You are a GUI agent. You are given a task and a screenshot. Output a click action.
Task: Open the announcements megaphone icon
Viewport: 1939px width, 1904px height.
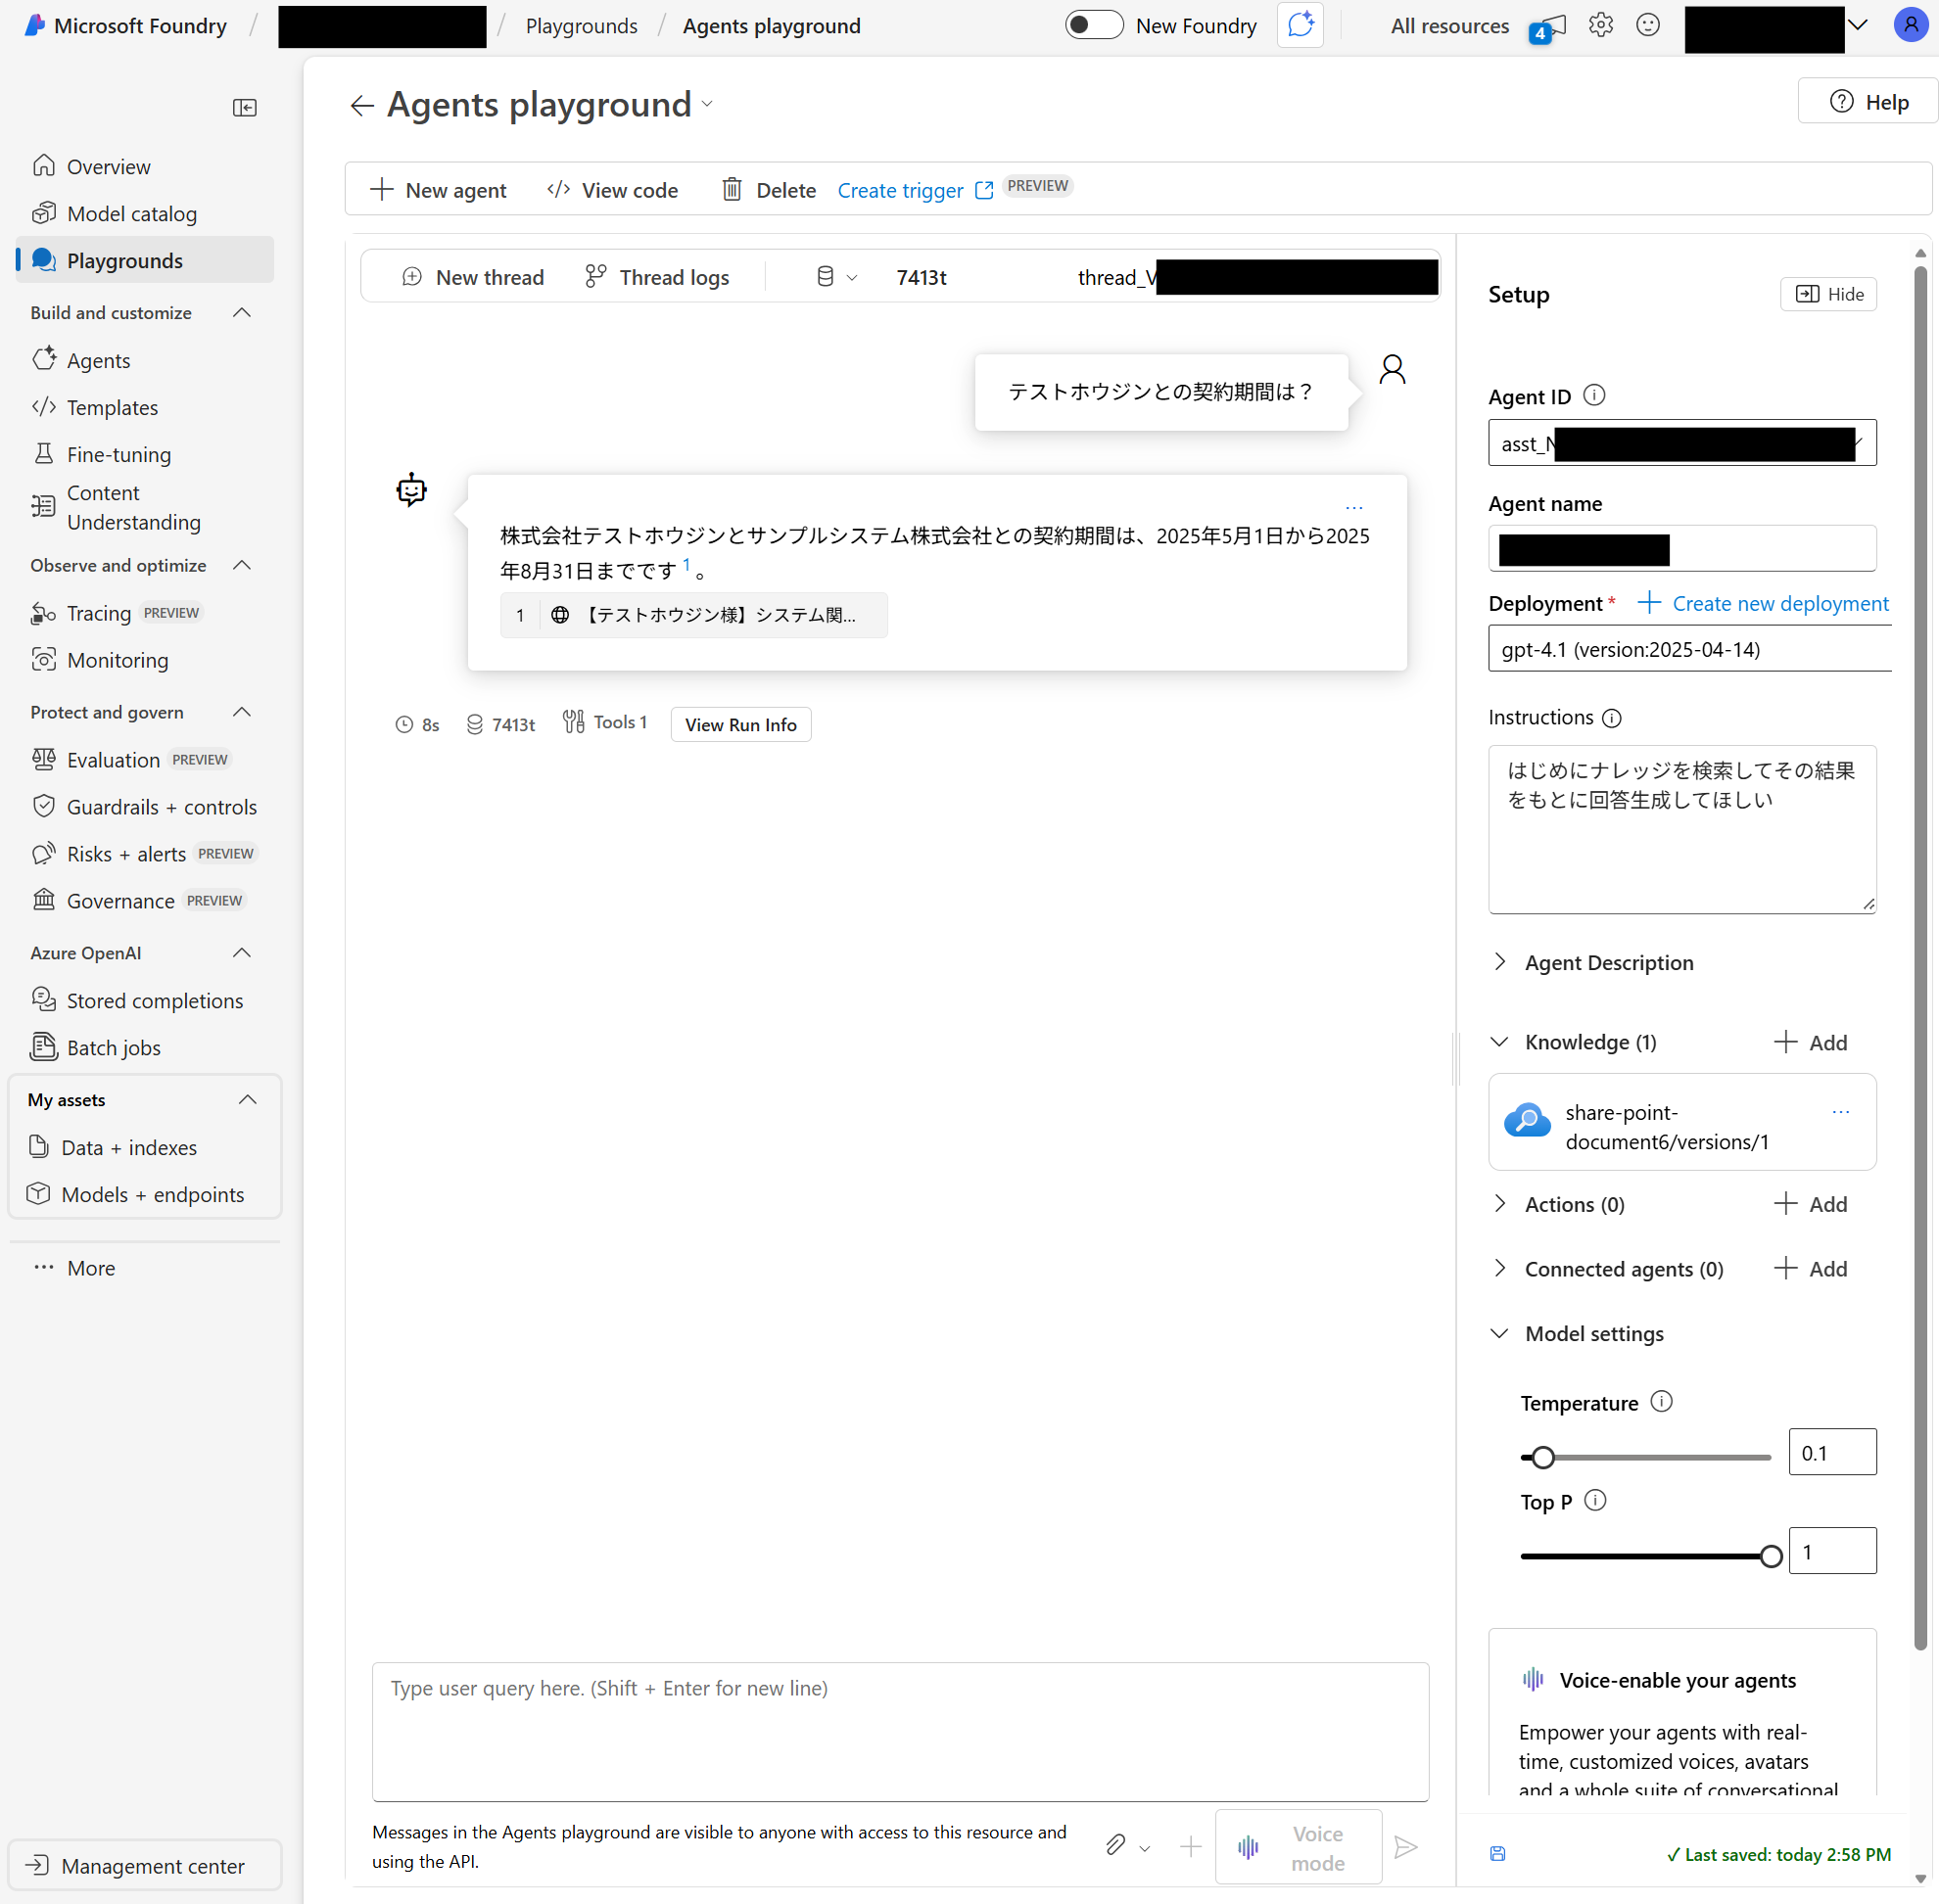pos(1548,27)
